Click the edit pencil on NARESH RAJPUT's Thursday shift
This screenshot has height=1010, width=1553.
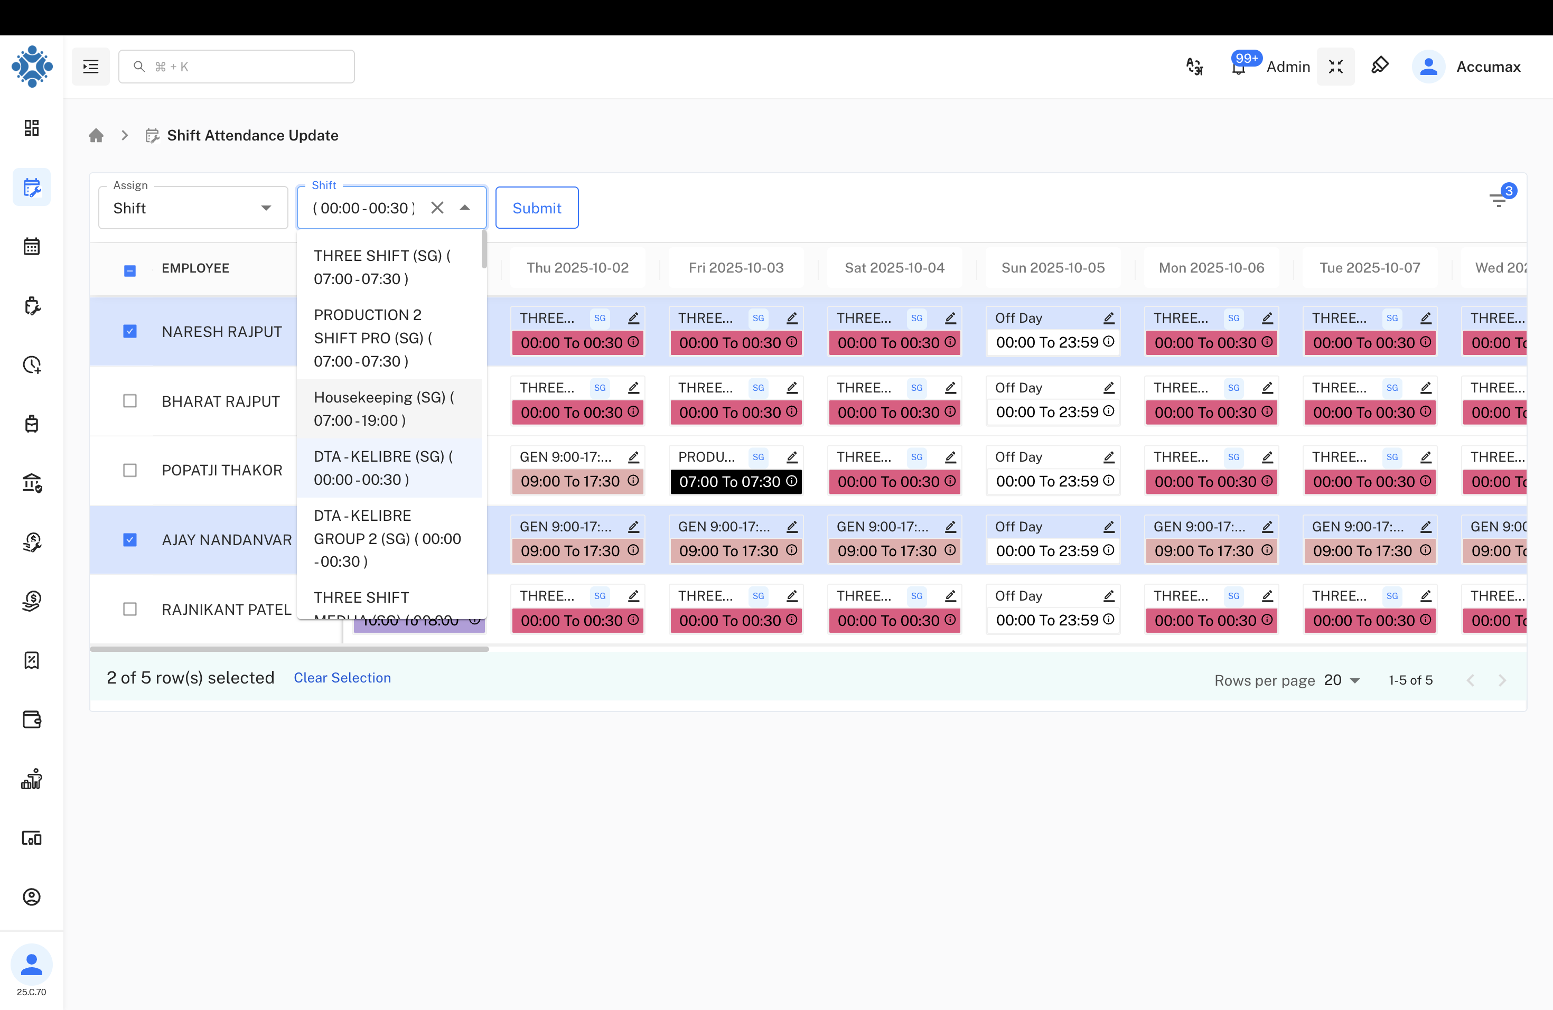pos(633,318)
